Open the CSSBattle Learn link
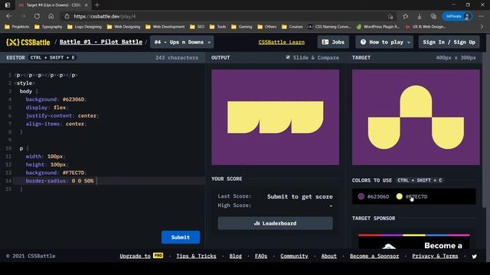490x275 pixels. [281, 42]
